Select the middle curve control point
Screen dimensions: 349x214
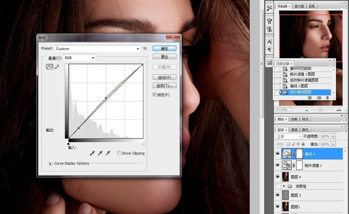106,98
